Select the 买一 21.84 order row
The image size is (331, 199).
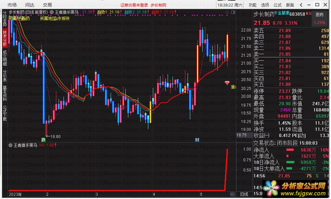pos(291,61)
